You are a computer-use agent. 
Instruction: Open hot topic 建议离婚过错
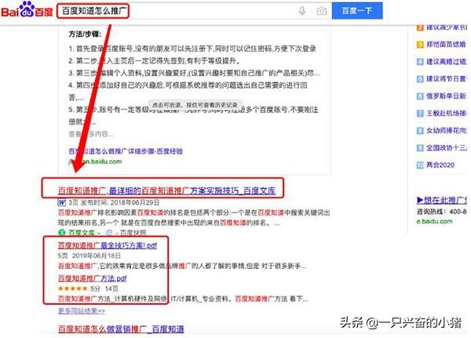447,61
